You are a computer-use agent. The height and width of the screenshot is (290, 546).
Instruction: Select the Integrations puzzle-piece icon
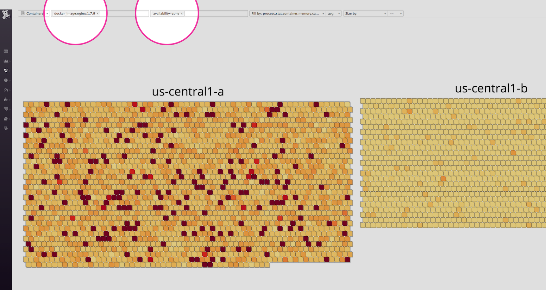[6, 100]
